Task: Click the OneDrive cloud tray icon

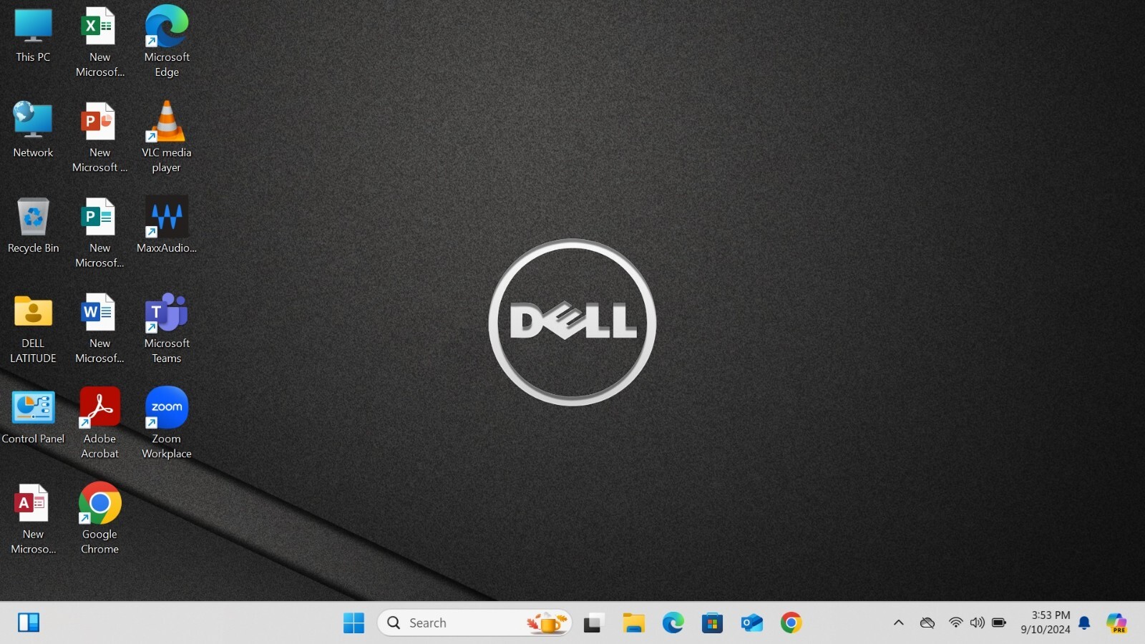Action: 927,623
